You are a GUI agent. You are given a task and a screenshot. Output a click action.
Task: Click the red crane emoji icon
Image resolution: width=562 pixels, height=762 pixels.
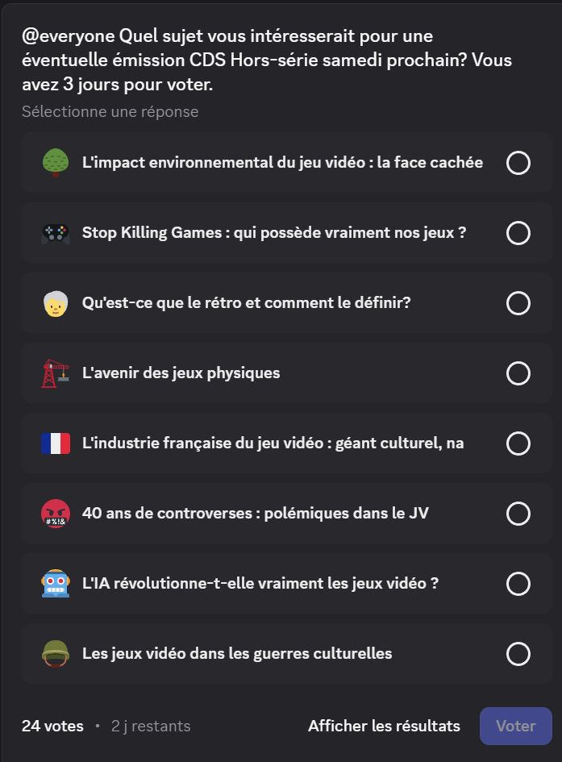pos(56,373)
